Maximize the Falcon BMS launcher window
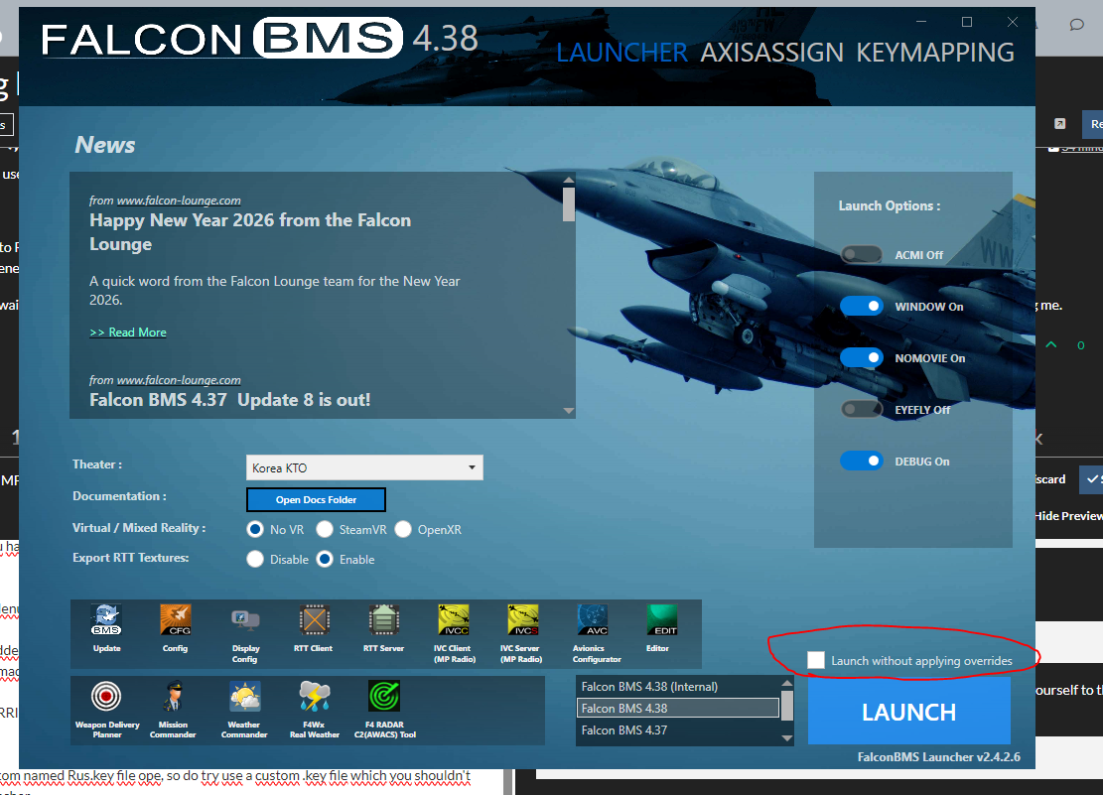The width and height of the screenshot is (1103, 795). 967,22
